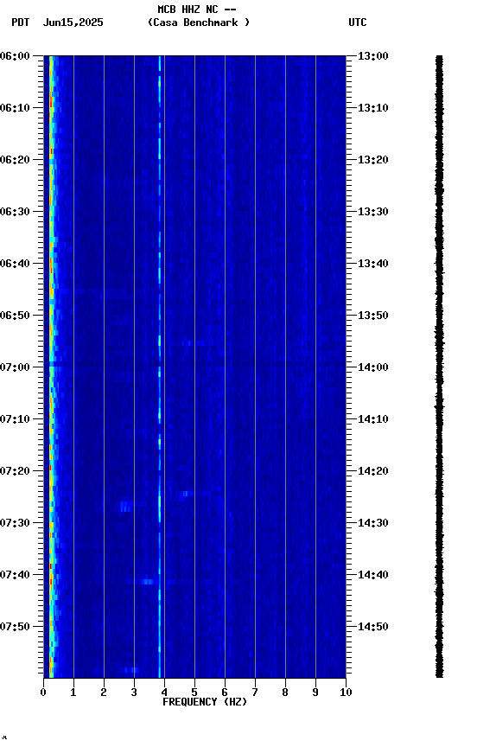Click the 14:40 UTC time label

[373, 575]
